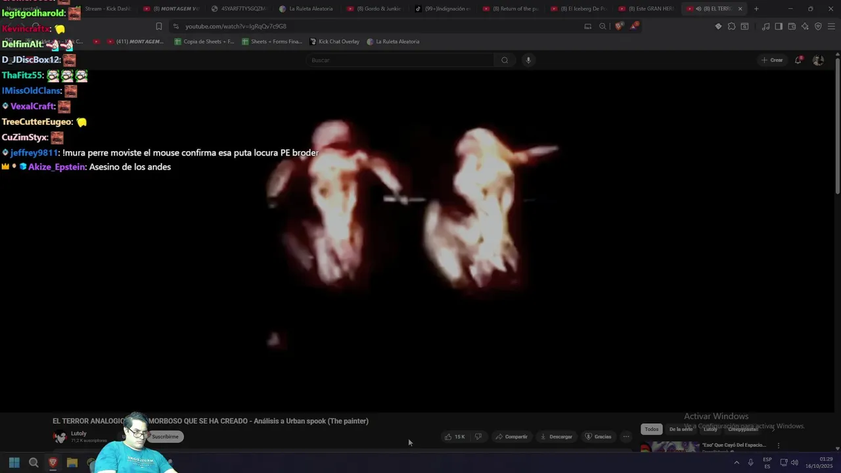The image size is (841, 473).
Task: Click the taskbar volume speaker icon
Action: click(x=794, y=462)
